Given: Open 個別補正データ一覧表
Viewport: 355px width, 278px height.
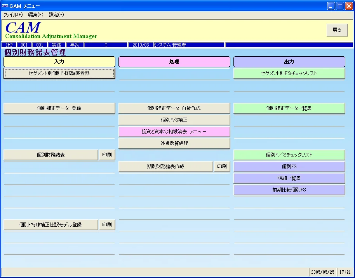Looking at the screenshot, I should pyautogui.click(x=289, y=108).
